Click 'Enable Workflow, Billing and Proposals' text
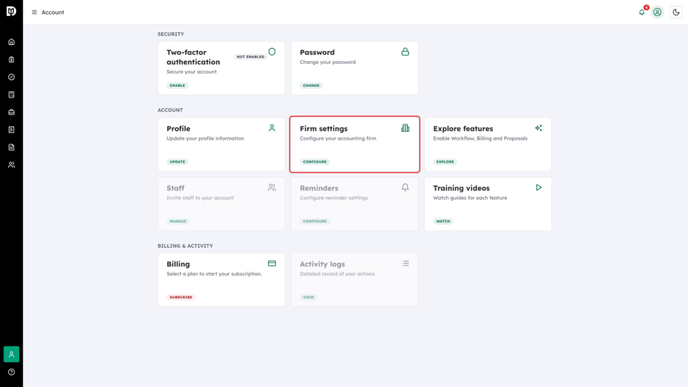 [x=480, y=138]
